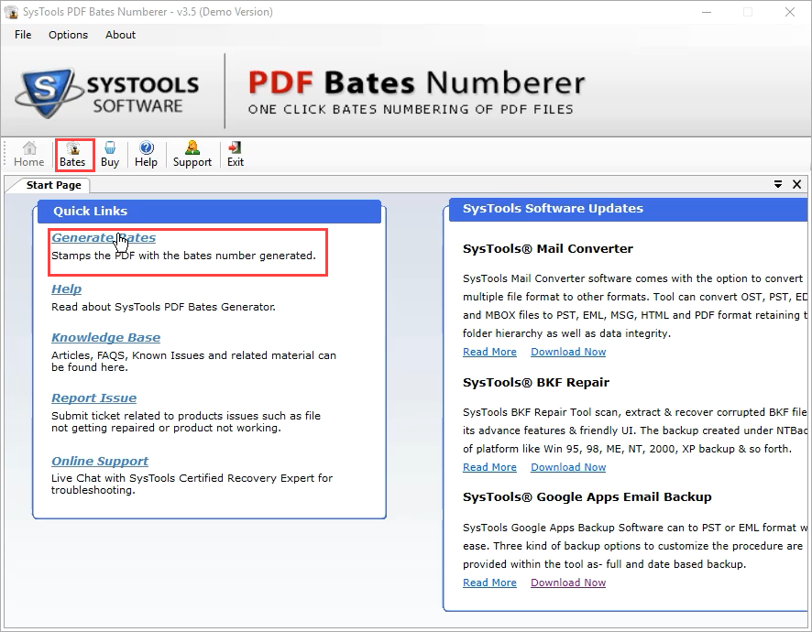Open the Help quick link
The width and height of the screenshot is (812, 632).
point(66,289)
